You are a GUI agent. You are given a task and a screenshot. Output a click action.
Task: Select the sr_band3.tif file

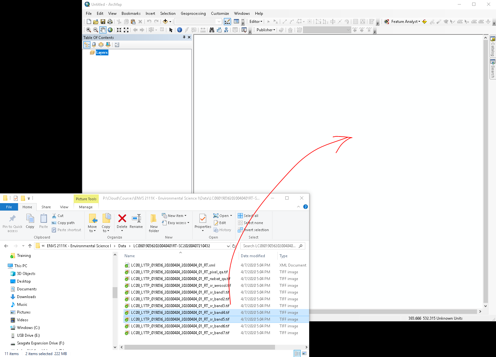(180, 306)
